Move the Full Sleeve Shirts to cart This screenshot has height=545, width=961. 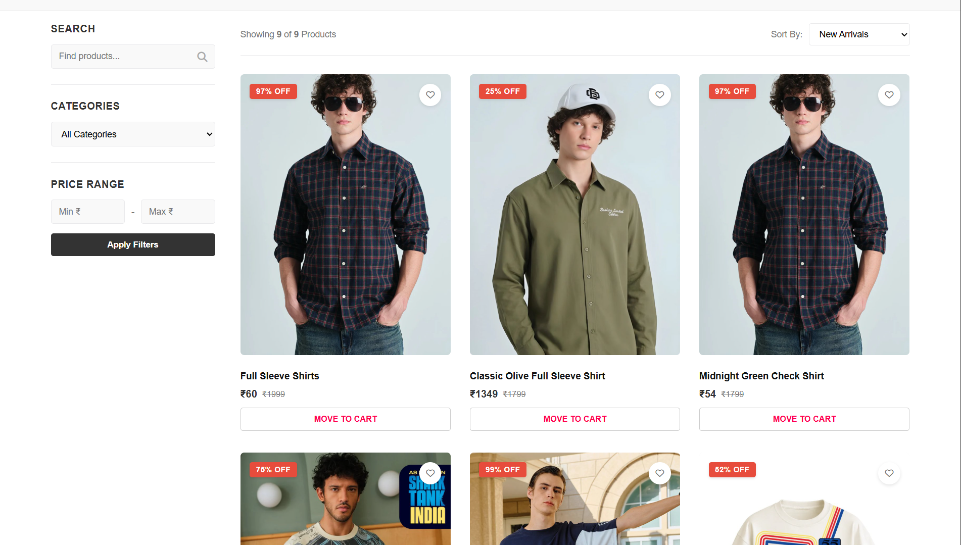345,419
